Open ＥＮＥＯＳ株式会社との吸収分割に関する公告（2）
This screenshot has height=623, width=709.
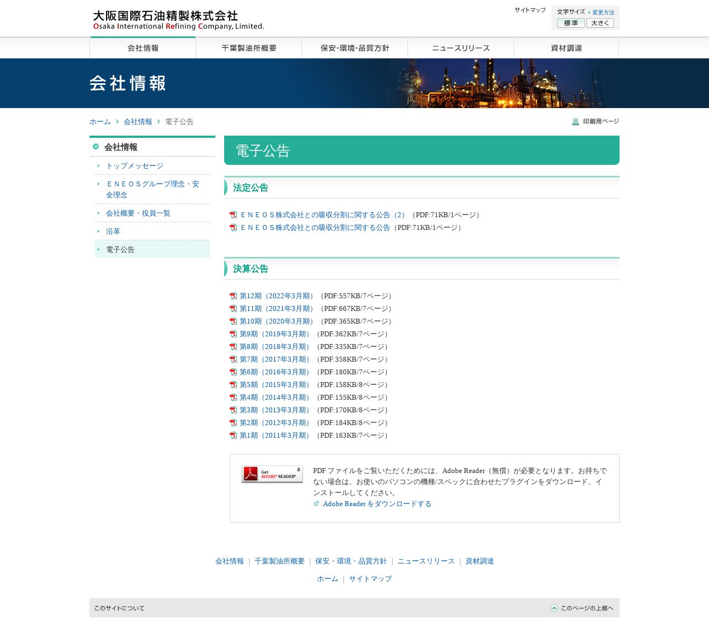pos(324,215)
